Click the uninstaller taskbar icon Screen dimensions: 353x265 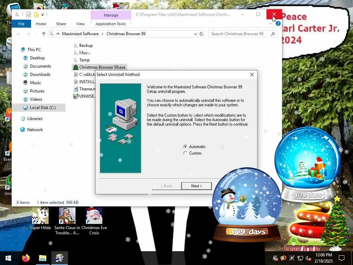[59, 258]
